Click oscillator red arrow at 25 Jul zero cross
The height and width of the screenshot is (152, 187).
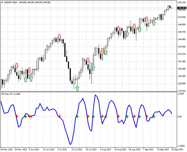88,116
